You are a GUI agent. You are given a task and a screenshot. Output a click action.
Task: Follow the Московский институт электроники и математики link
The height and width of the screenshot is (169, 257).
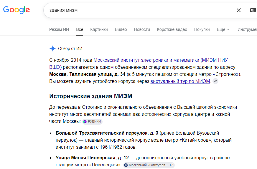(x=160, y=60)
